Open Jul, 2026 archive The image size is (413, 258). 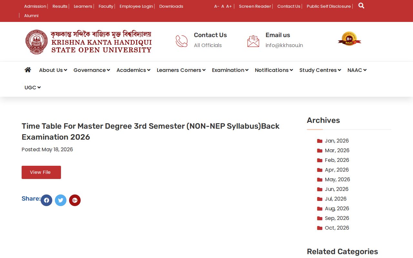[336, 199]
